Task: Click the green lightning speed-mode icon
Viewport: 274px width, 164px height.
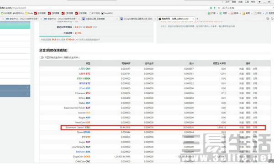Action: 215,8
